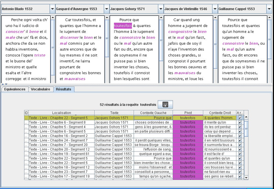Image resolution: width=274 pixels, height=189 pixels.
Task: Open the Guillaume Cappel 1553 dropdown
Action: point(268,9)
